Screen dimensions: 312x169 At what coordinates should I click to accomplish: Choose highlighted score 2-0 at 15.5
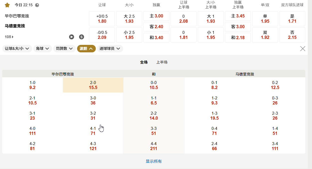93,85
